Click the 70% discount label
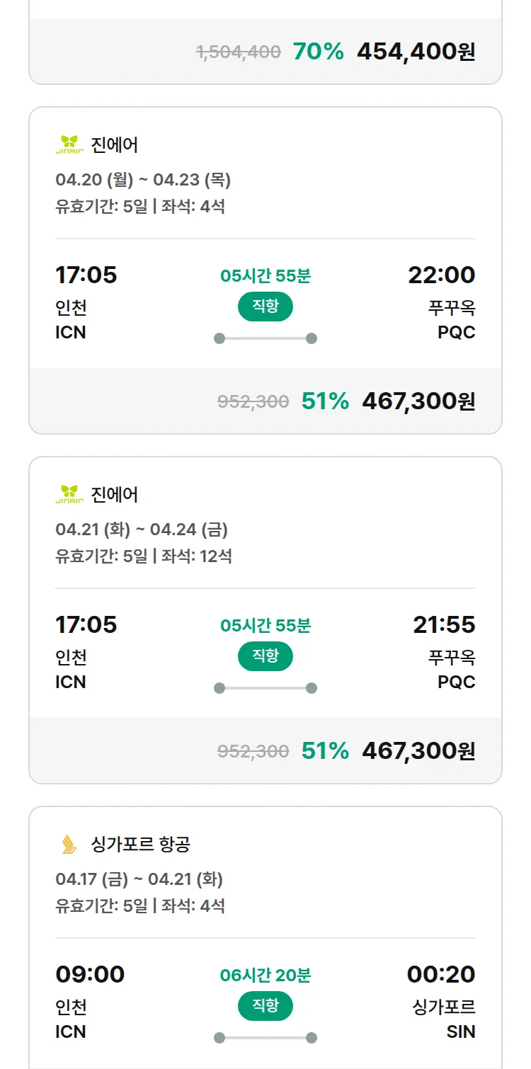The image size is (531, 1069). pos(318,52)
